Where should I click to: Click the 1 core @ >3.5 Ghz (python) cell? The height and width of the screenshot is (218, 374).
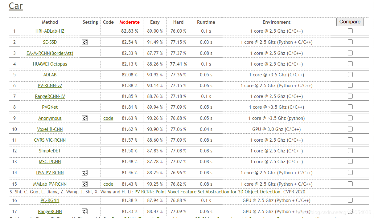coord(277,118)
